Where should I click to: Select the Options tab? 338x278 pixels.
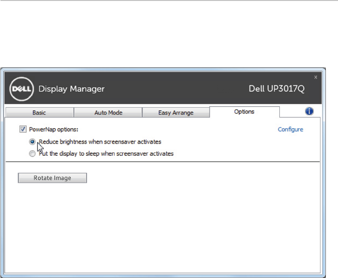pyautogui.click(x=244, y=112)
